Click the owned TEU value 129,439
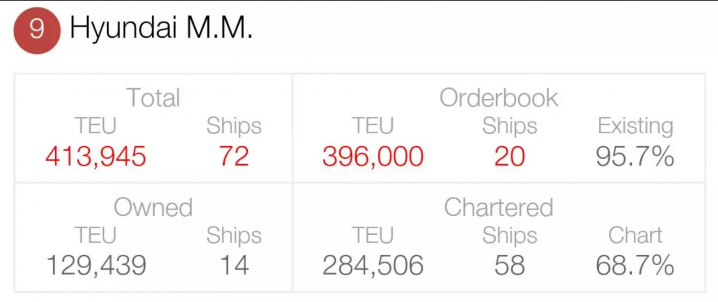Viewport: 718px width, 302px height. pyautogui.click(x=96, y=265)
